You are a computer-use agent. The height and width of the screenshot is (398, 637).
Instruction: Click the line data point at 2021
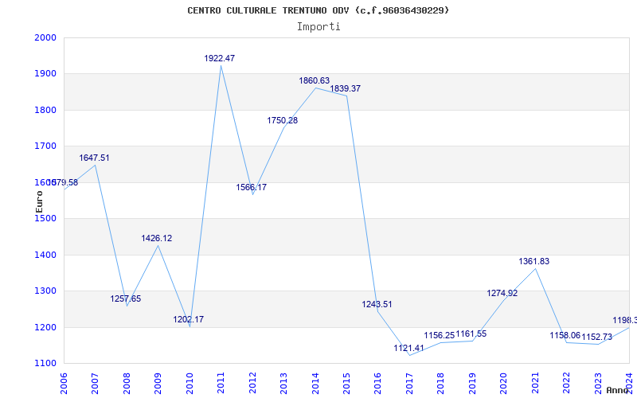click(535, 268)
